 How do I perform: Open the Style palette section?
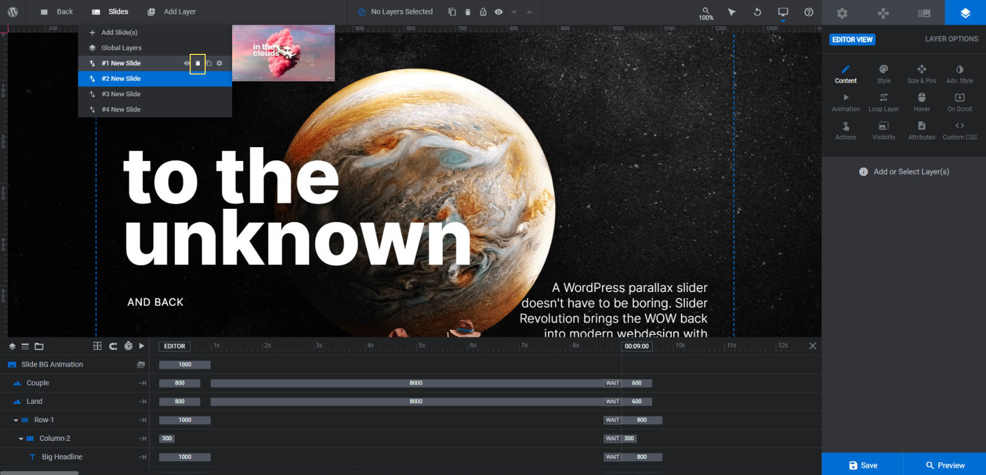(884, 74)
